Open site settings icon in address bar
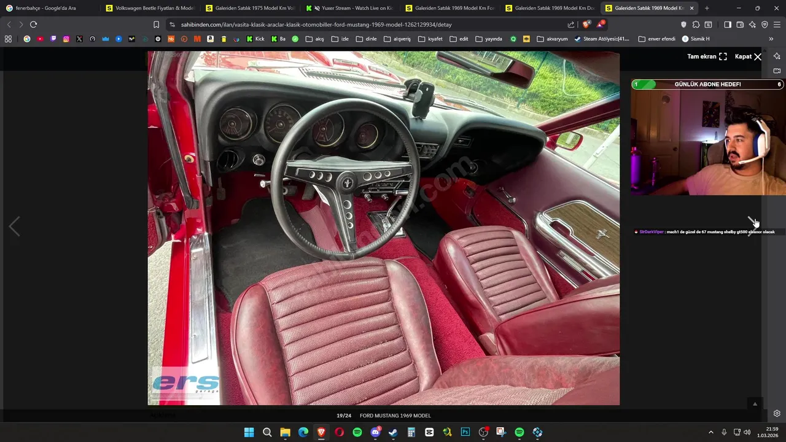This screenshot has height=442, width=786. coord(172,25)
